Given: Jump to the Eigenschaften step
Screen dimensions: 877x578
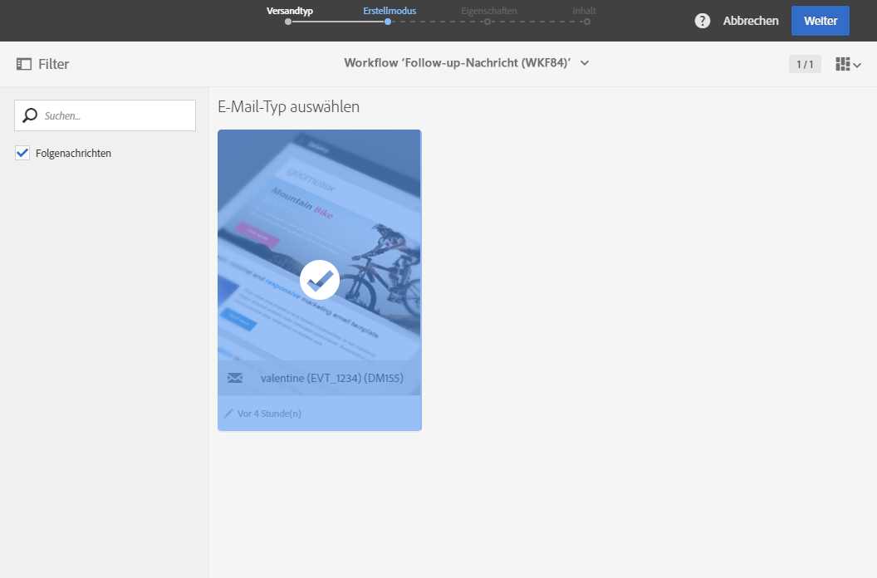Looking at the screenshot, I should pos(489,11).
